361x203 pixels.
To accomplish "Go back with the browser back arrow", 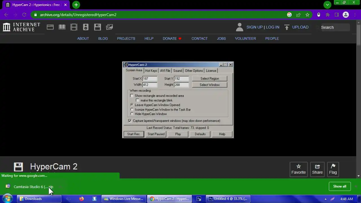I will pos(6,15).
